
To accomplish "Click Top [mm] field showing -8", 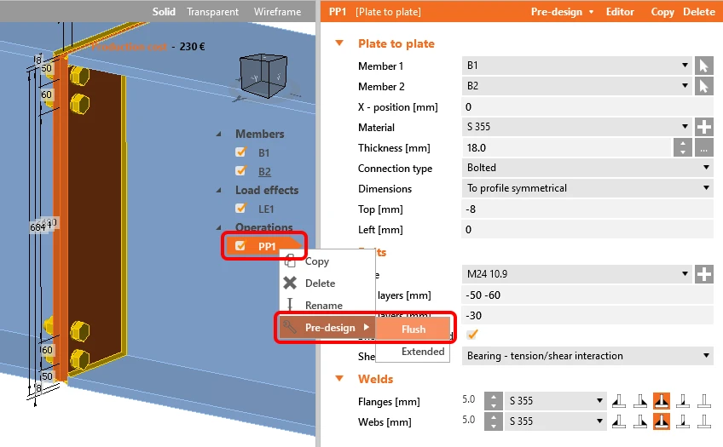I will click(x=587, y=209).
